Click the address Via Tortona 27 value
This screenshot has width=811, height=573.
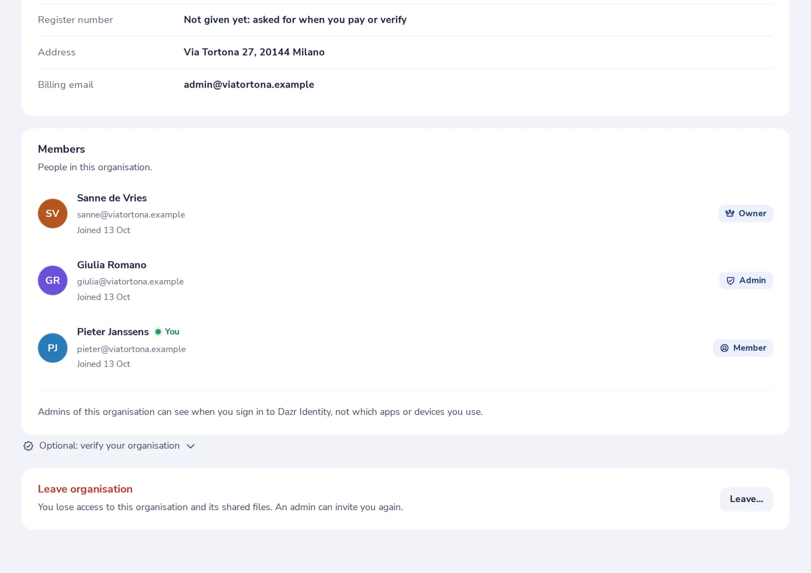point(254,52)
